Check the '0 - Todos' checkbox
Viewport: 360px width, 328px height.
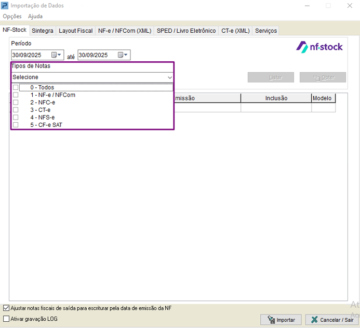point(16,87)
